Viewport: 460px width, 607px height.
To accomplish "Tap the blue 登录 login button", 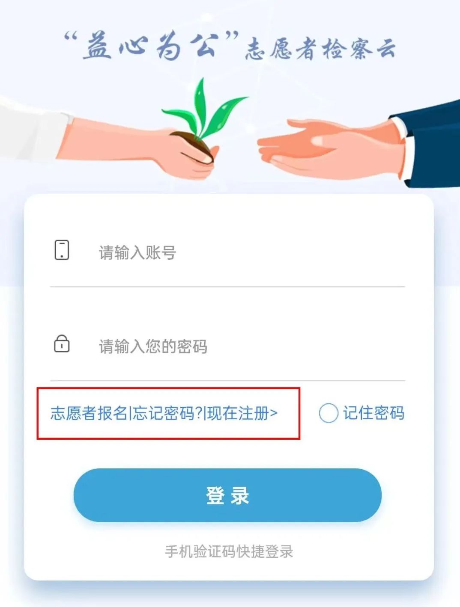I will click(227, 495).
